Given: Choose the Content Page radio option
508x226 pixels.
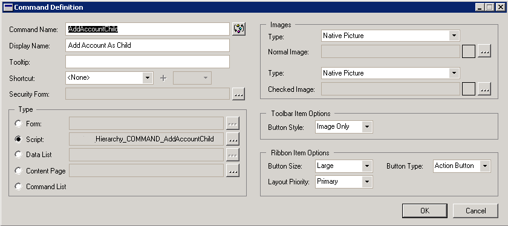Looking at the screenshot, I should tap(19, 170).
